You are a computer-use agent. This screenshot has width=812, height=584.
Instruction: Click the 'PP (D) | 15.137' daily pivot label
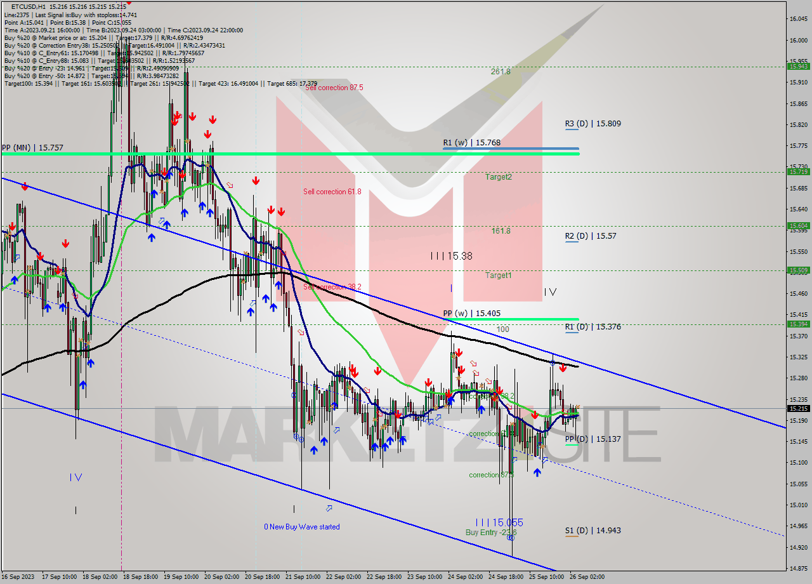(x=593, y=439)
